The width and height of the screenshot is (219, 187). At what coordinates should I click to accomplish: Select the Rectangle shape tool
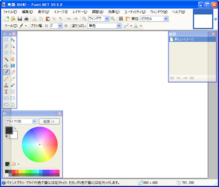point(6,98)
